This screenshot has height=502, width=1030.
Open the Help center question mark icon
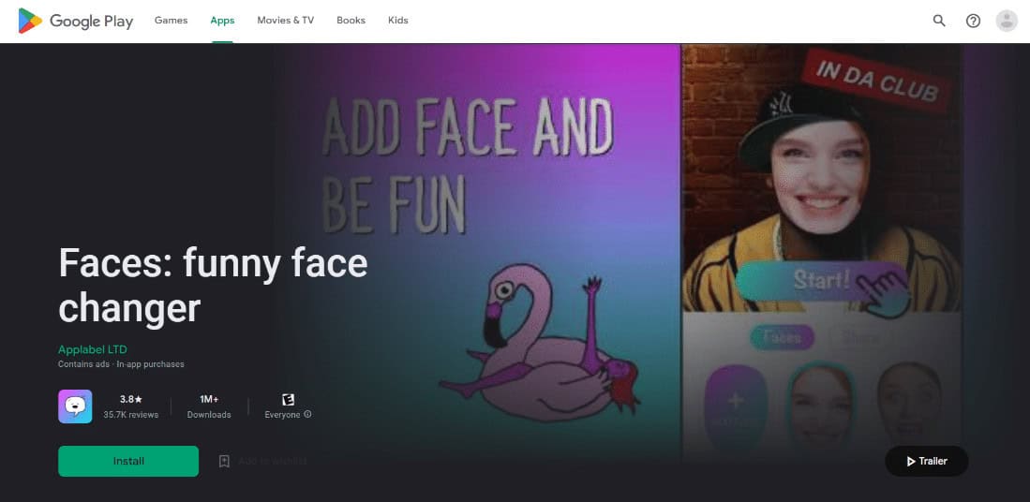pos(973,21)
